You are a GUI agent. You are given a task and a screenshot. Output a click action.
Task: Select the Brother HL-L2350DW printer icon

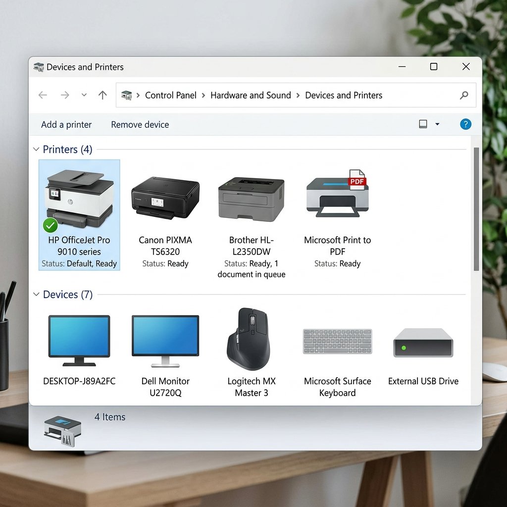pos(251,199)
